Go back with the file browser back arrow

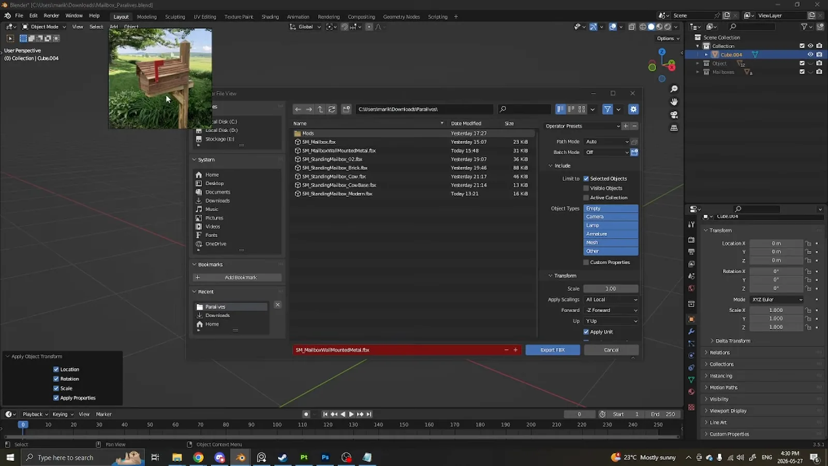tap(298, 109)
